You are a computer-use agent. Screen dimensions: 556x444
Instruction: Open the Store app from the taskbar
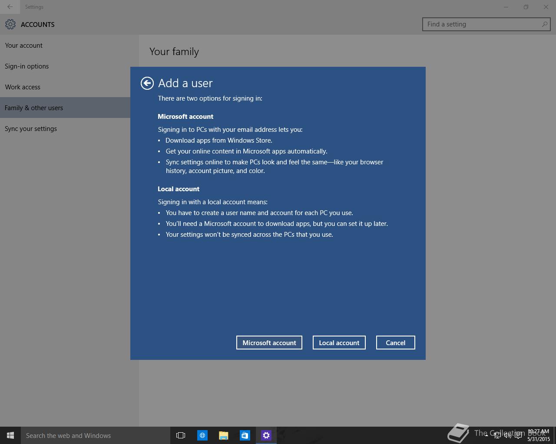245,435
